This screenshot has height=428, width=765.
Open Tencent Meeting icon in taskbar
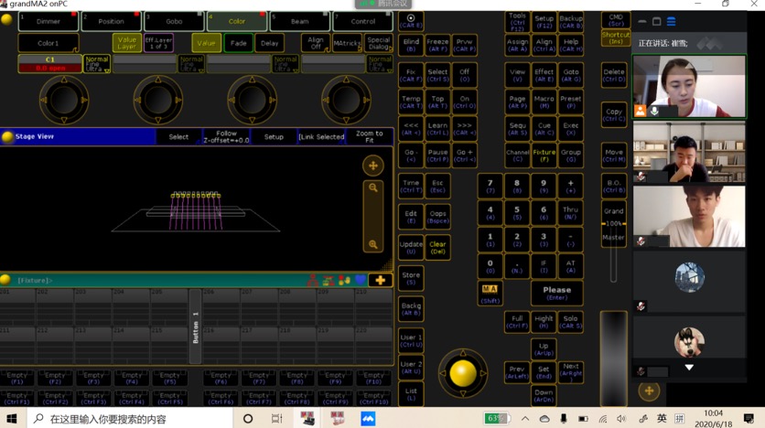(x=368, y=418)
